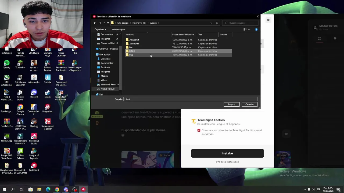Launch Steam from the desktop
The height and width of the screenshot is (193, 344).
pos(48,94)
